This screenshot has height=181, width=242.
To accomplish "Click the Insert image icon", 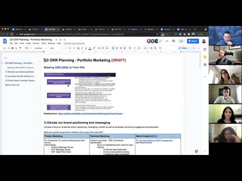I will [x=107, y=48].
